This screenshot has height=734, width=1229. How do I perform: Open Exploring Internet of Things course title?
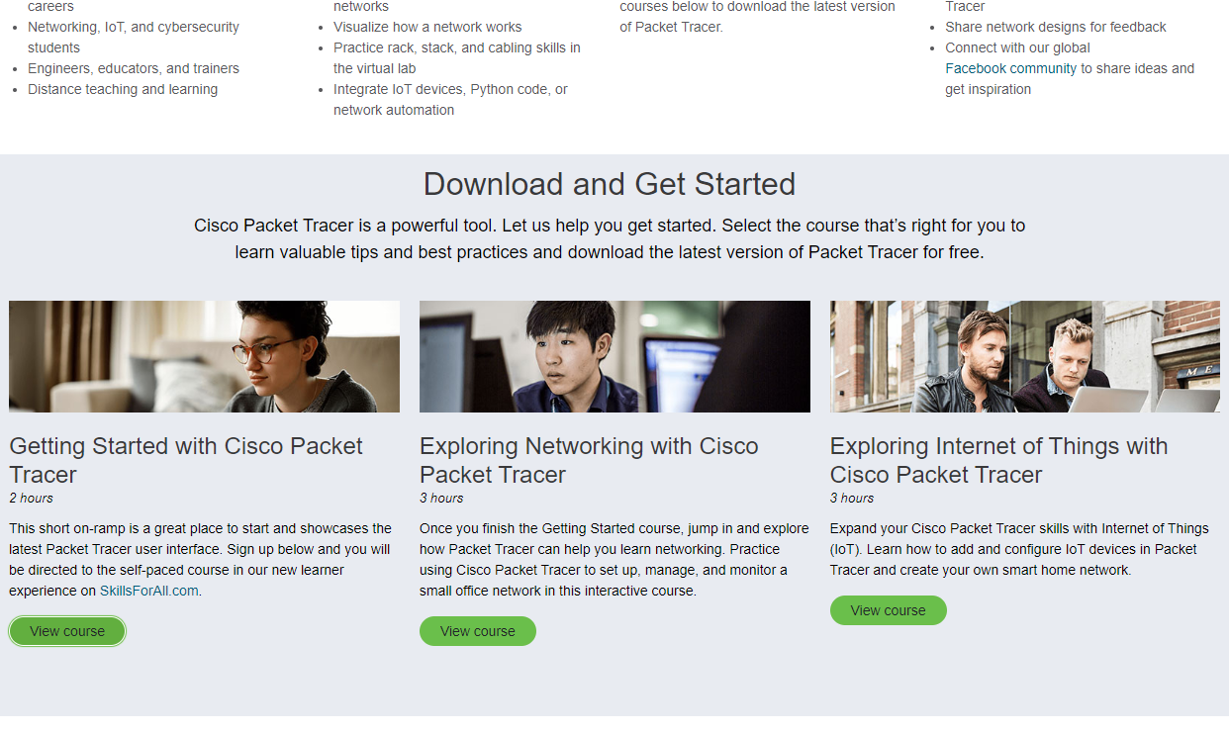pos(999,460)
